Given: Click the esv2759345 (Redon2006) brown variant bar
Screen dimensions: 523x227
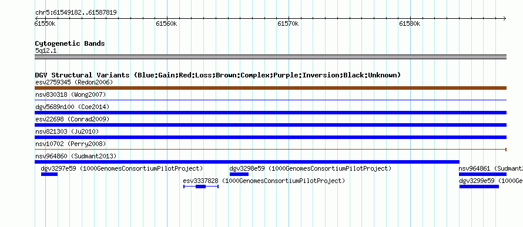Looking at the screenshot, I should (270, 88).
